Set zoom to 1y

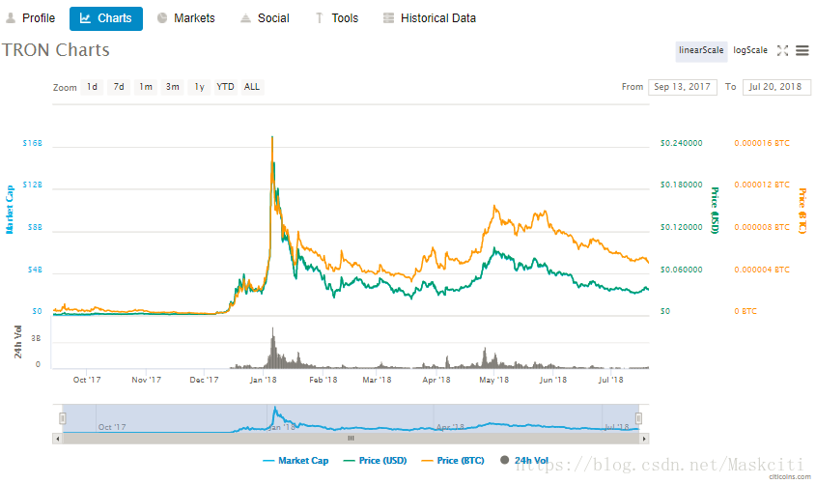click(x=199, y=87)
